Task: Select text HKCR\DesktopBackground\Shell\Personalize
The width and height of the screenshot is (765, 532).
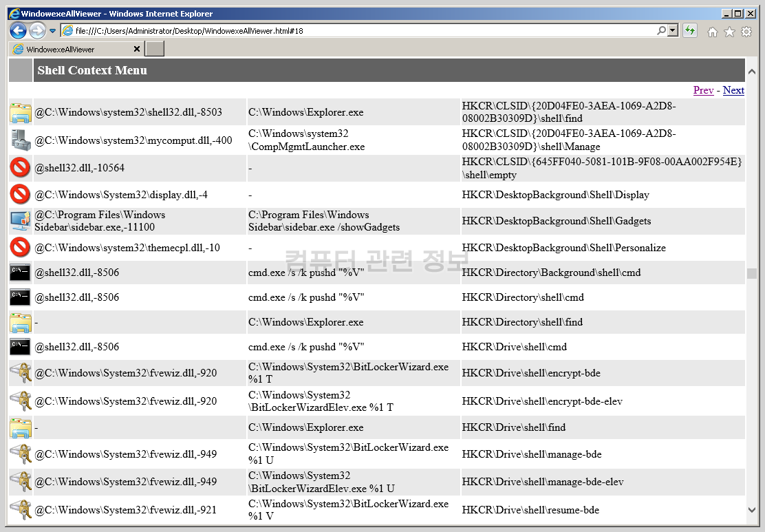Action: coord(563,248)
